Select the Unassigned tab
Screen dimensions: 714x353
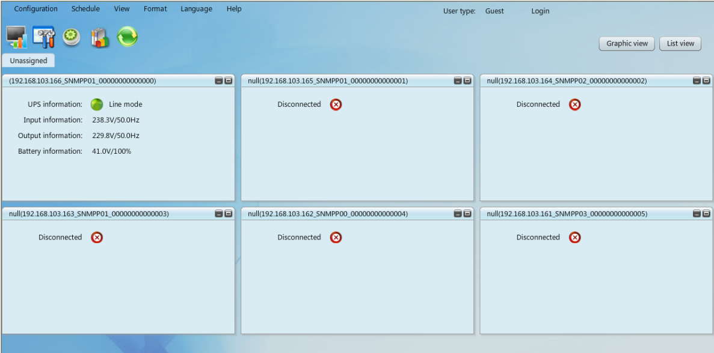coord(28,61)
